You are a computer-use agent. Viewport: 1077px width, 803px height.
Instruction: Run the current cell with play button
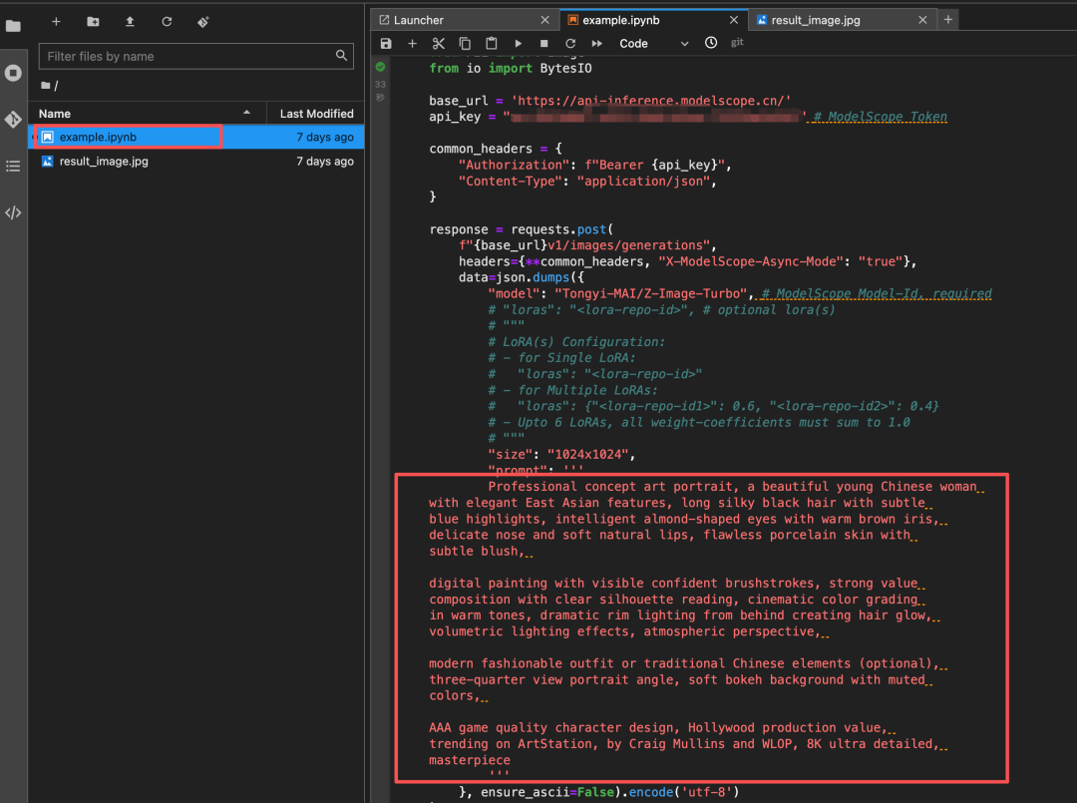[x=518, y=44]
